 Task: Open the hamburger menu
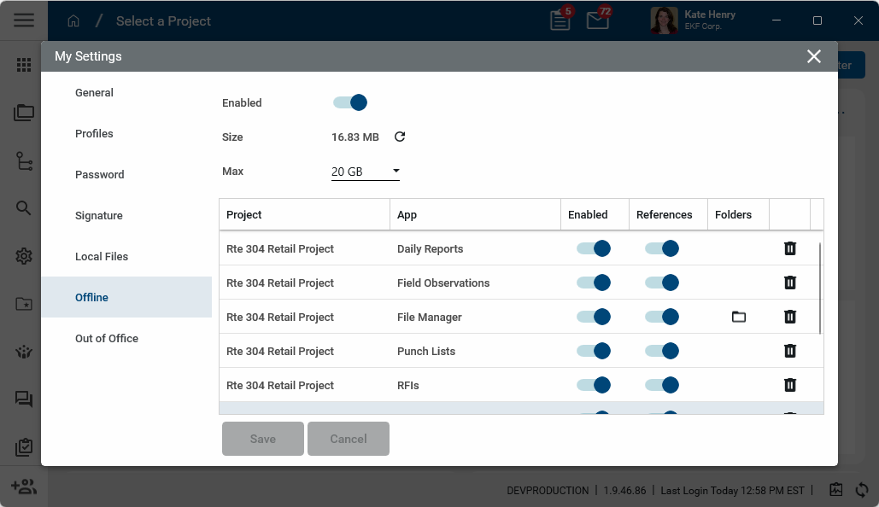coord(24,20)
